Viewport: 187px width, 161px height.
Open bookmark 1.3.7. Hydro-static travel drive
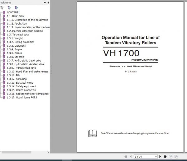point(24,61)
